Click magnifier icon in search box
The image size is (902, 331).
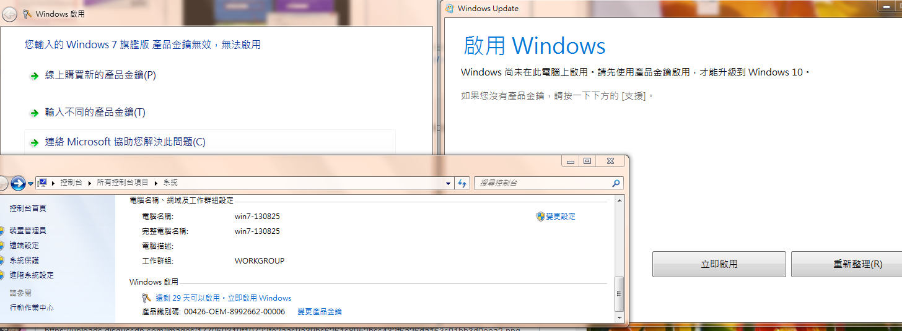click(616, 184)
